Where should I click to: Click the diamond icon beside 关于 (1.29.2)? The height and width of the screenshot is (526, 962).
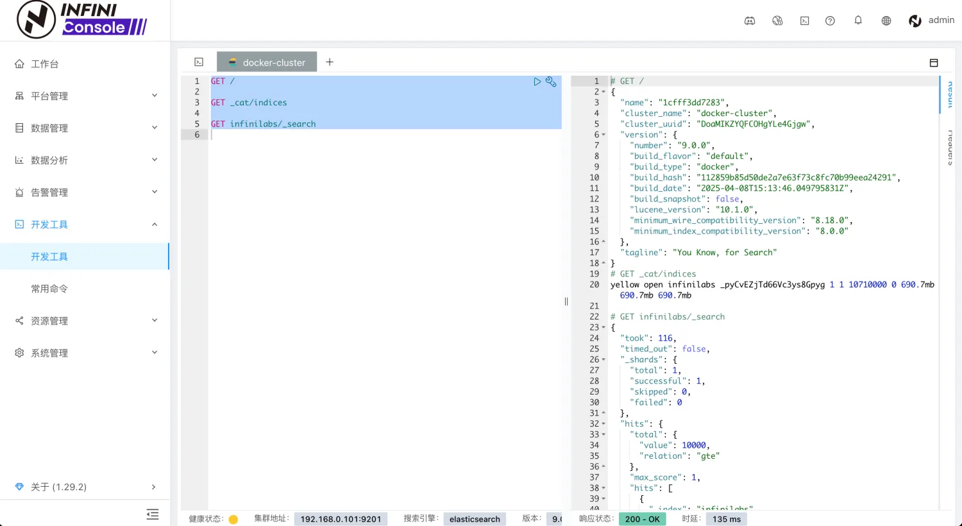click(x=19, y=487)
